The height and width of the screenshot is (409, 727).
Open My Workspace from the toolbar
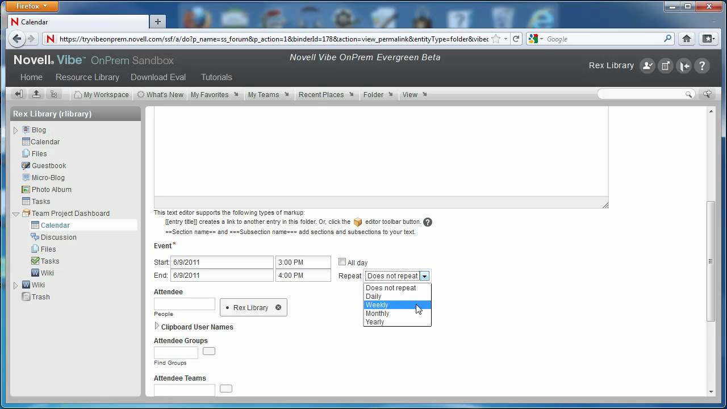coord(102,94)
